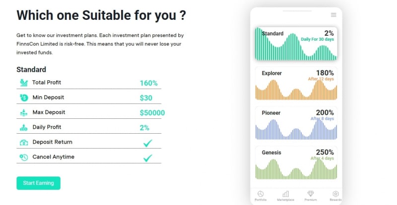Click the Daily Profit bar chart icon

tap(24, 127)
